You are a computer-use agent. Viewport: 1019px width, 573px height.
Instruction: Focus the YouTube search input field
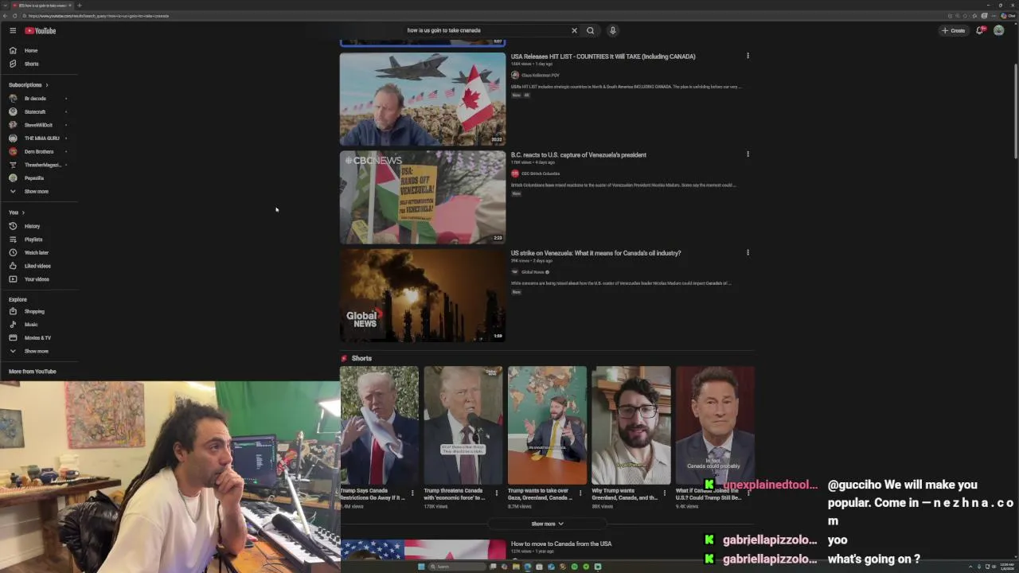click(486, 30)
